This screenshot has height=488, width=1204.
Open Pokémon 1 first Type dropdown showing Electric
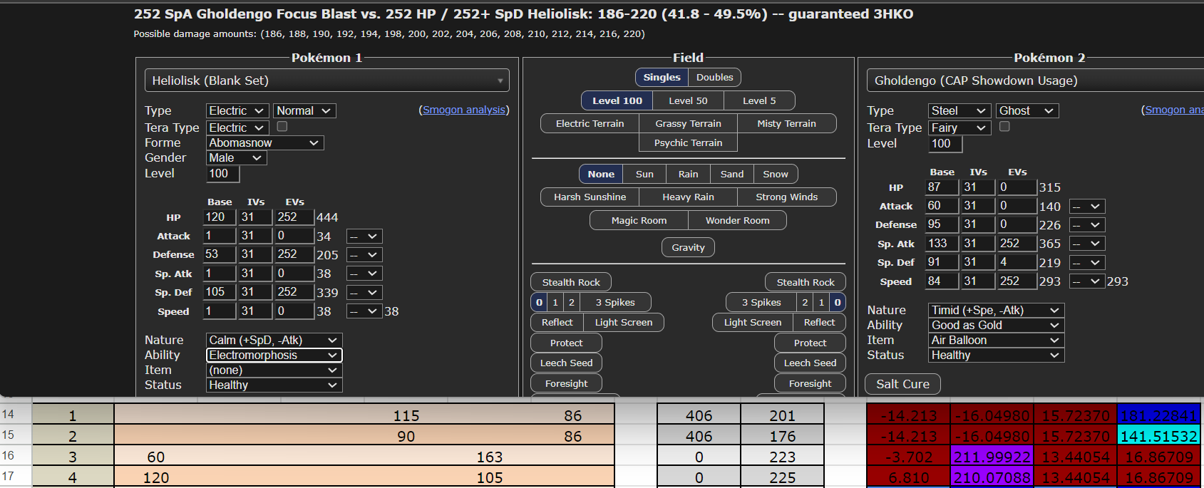pos(237,110)
